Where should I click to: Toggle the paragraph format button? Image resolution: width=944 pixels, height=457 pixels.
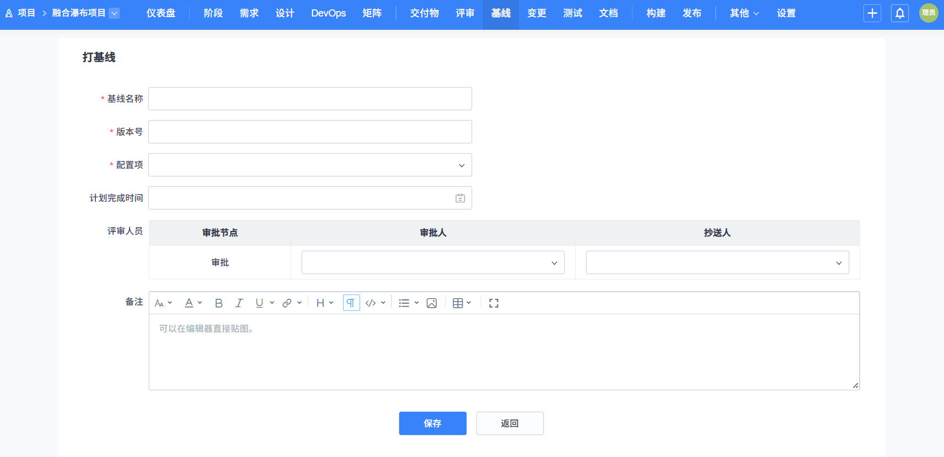point(351,303)
